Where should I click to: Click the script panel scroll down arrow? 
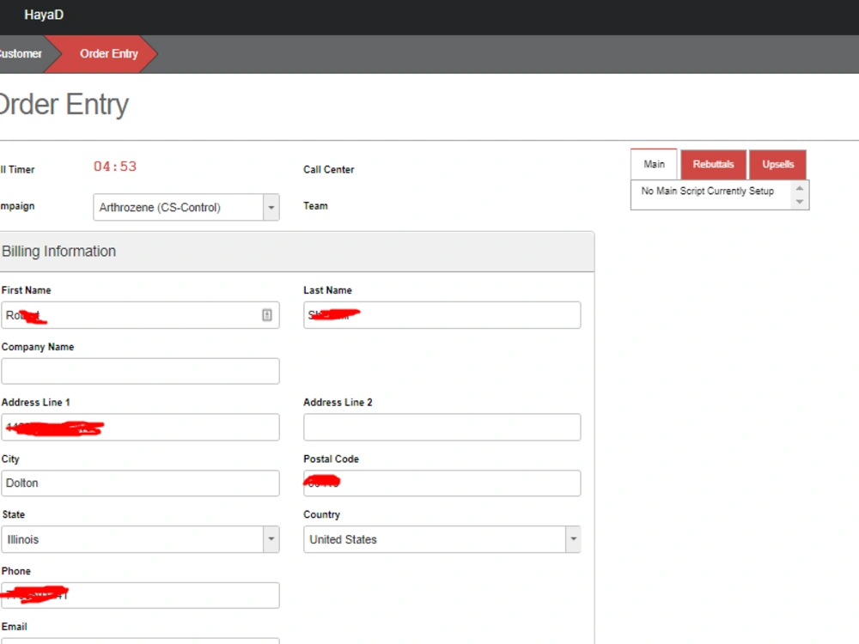point(799,202)
